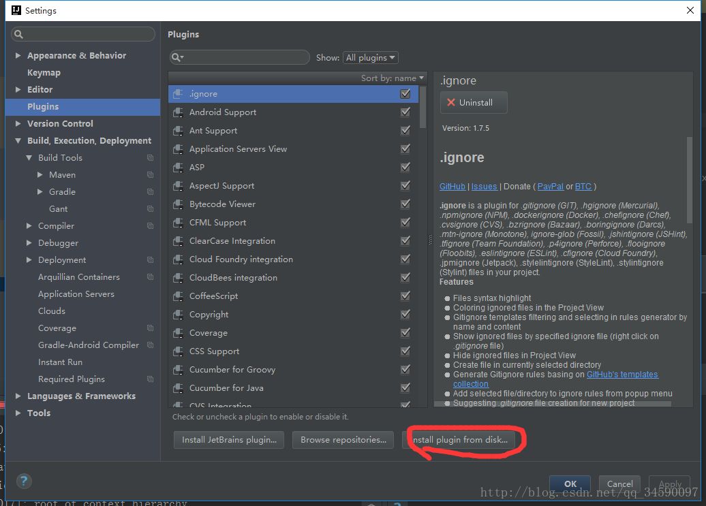Click the search magnifier icon in plugins filter
The image size is (706, 506).
coord(177,57)
